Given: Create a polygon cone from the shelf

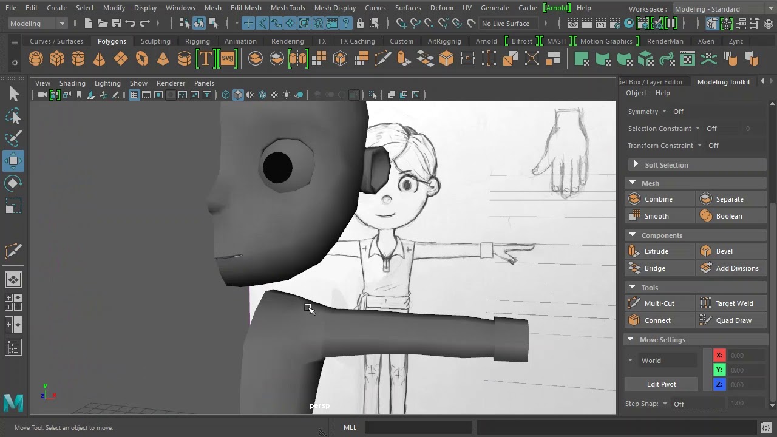Looking at the screenshot, I should pyautogui.click(x=100, y=59).
